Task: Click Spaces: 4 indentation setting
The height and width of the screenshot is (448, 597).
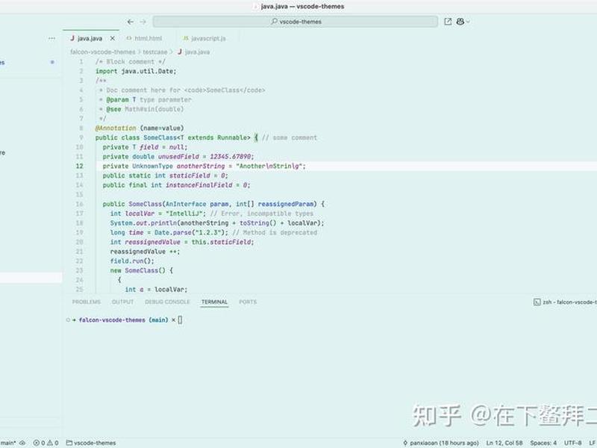Action: tap(543, 443)
